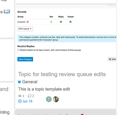Viewport: 125px width, 115px height.
Task: Remove the everyone group with trash icon
Action: (x=28, y=22)
